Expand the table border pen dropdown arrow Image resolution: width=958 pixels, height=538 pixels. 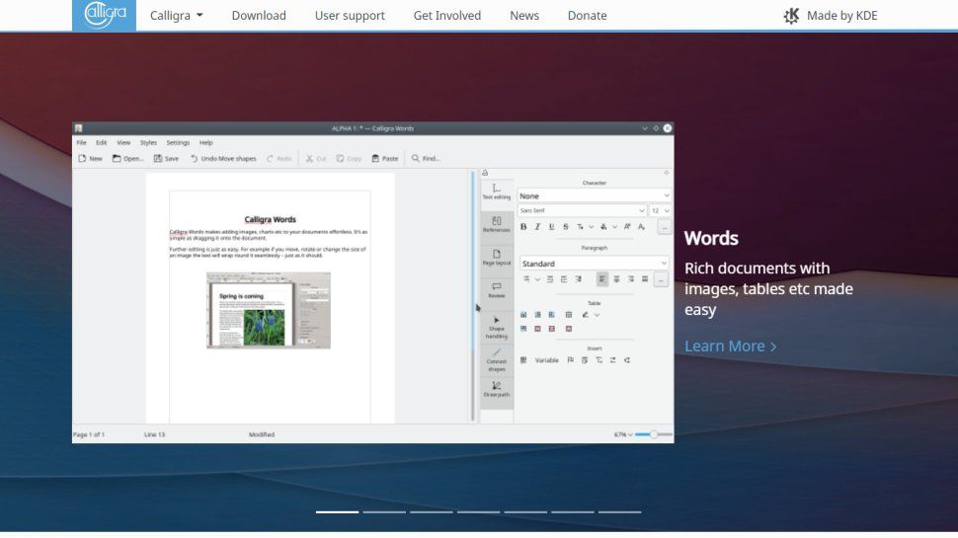click(x=597, y=315)
